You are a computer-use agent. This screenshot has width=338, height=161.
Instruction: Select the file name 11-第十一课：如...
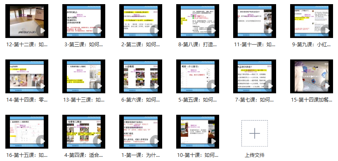(255, 45)
